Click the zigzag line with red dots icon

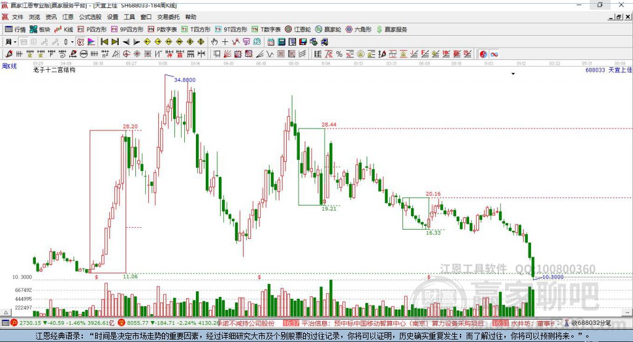[236, 42]
